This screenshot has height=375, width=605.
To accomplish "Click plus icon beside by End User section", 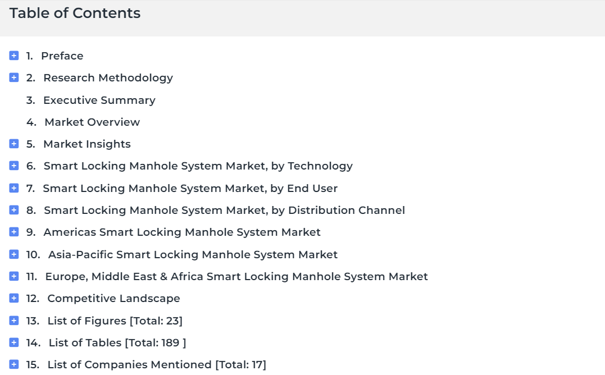I will click(x=14, y=188).
